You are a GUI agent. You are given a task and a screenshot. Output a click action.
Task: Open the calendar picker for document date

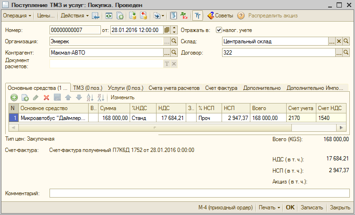pos(166,30)
